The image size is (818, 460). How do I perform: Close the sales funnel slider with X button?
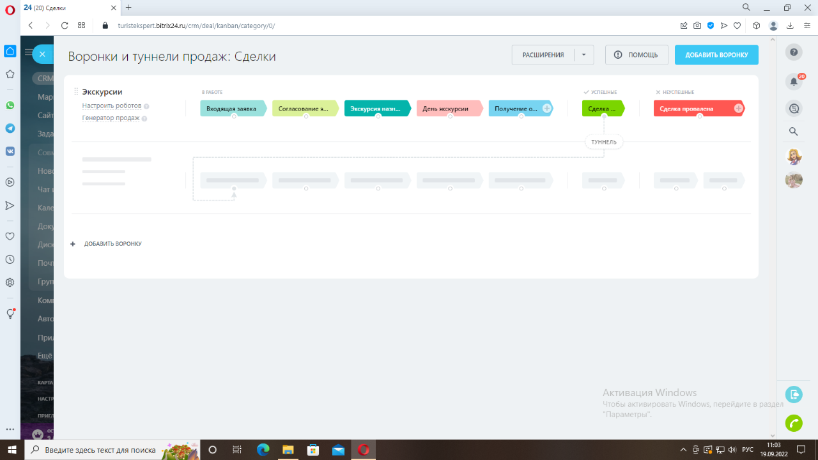pos(42,54)
